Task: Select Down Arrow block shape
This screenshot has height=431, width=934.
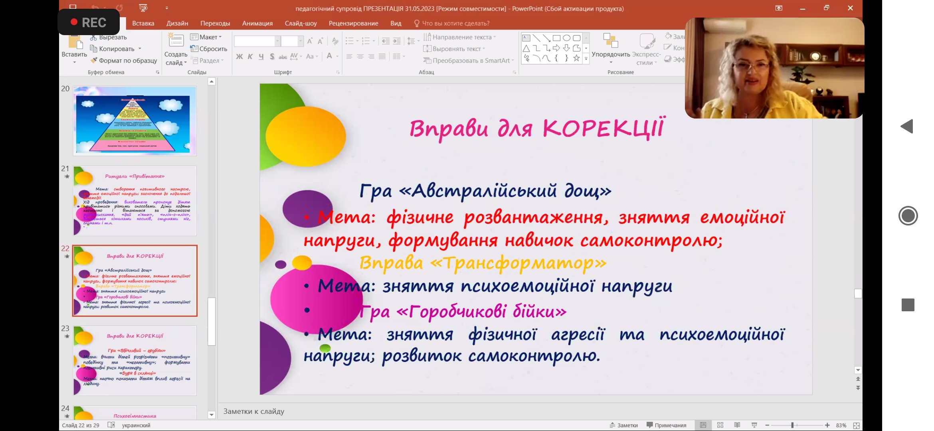Action: (x=566, y=48)
